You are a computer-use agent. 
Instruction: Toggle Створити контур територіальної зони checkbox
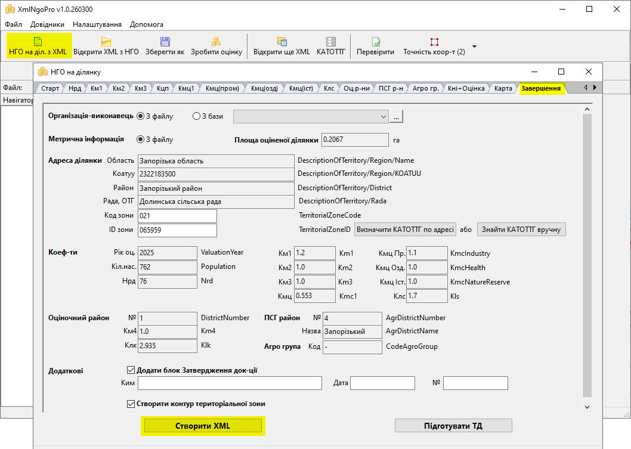click(131, 404)
